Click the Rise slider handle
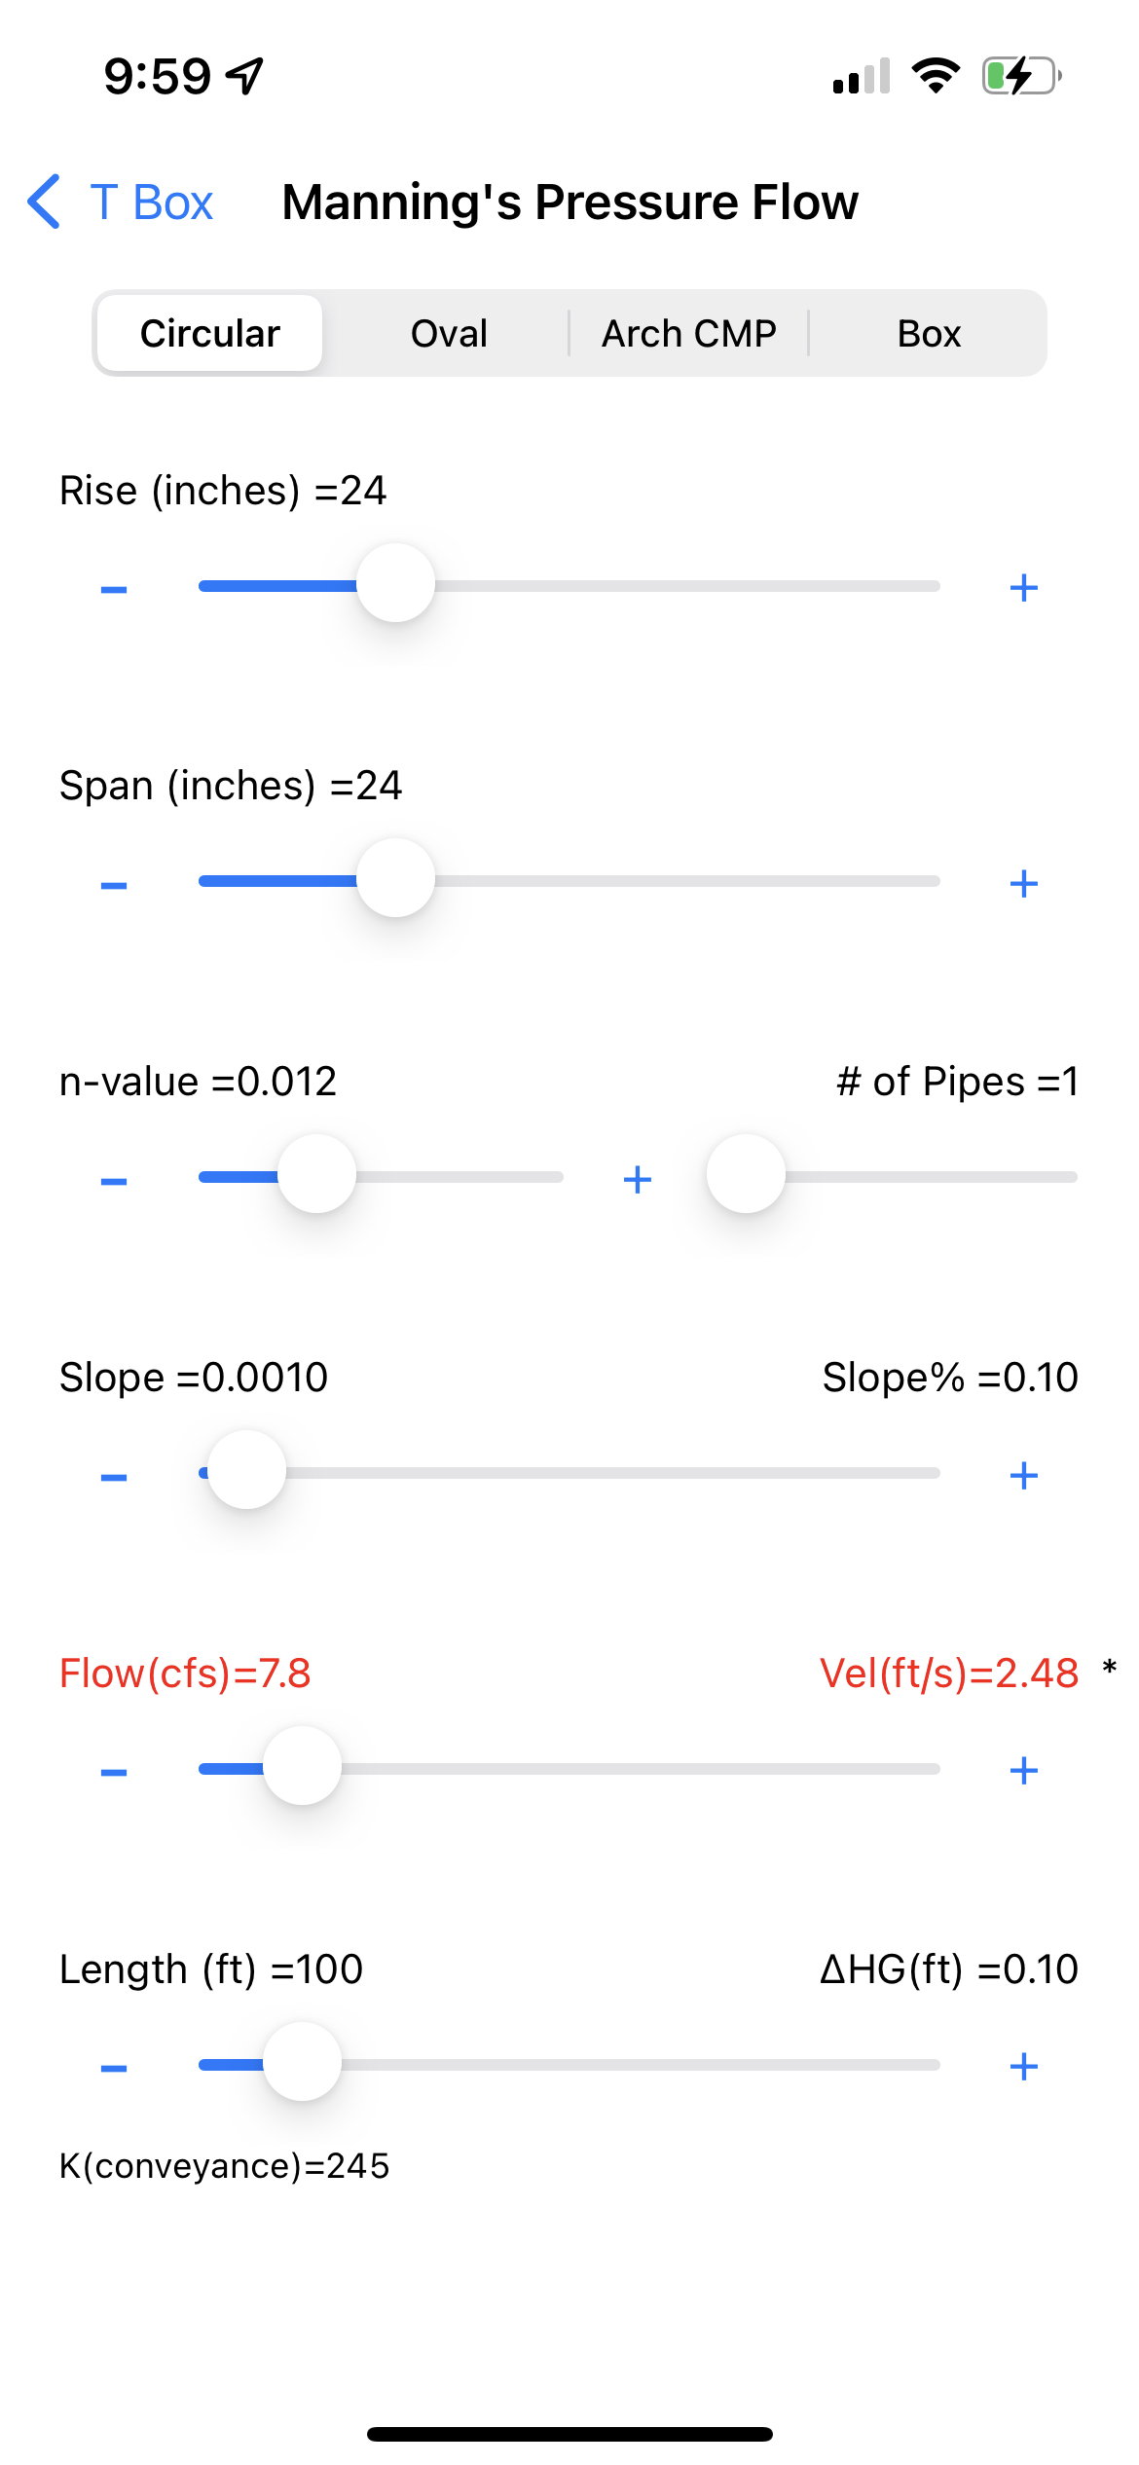This screenshot has height=2465, width=1139. click(395, 584)
